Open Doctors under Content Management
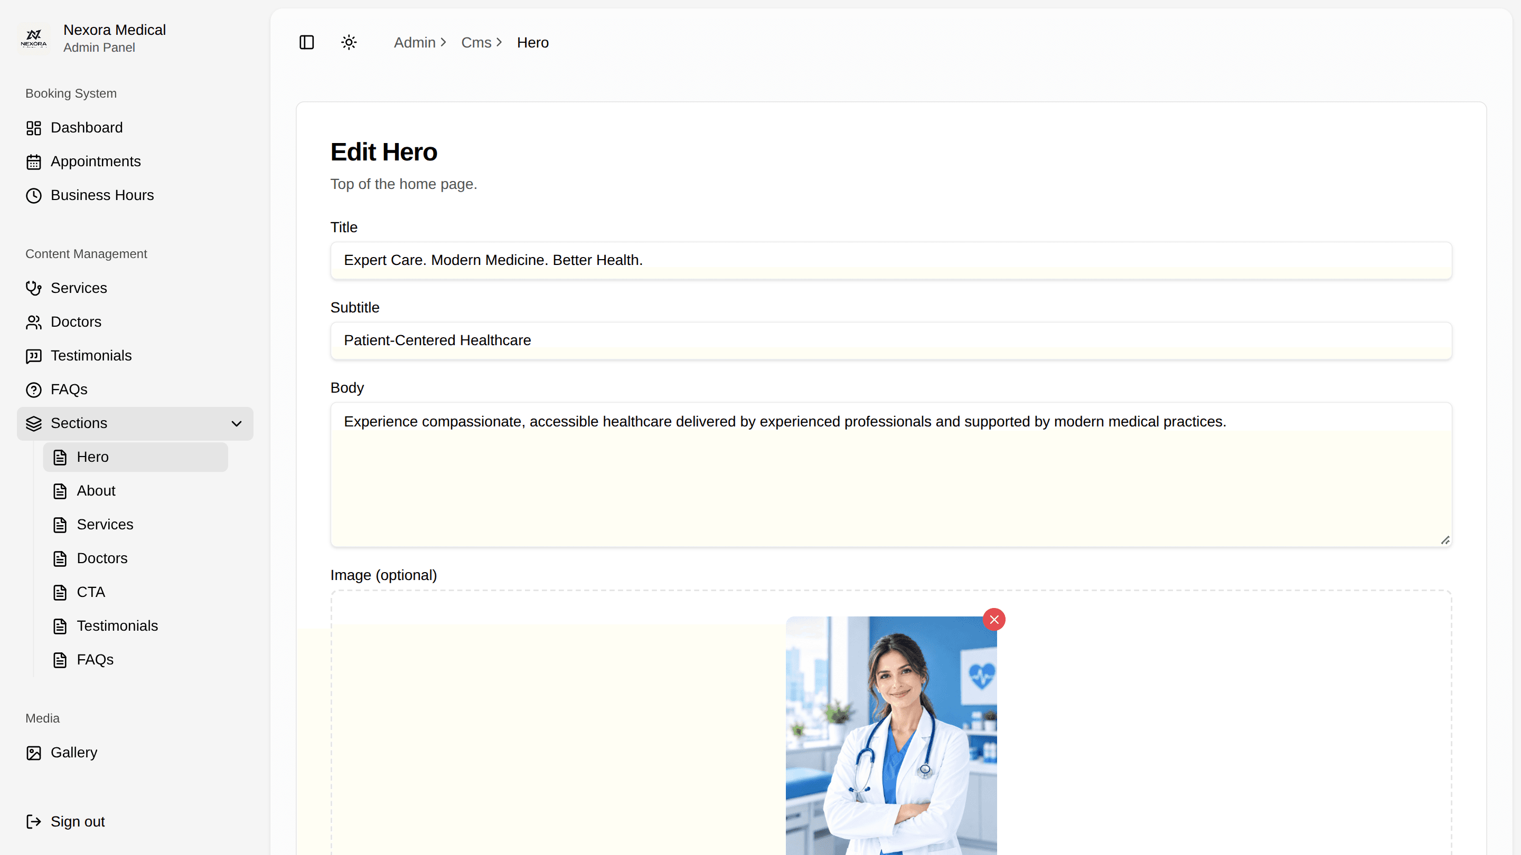 coord(135,322)
